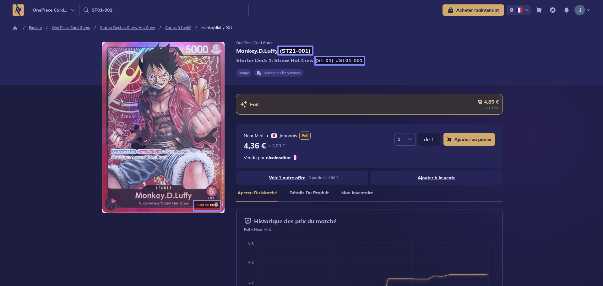Click Ajouter à la vente link
Viewport: 603px width, 286px height.
(436, 178)
